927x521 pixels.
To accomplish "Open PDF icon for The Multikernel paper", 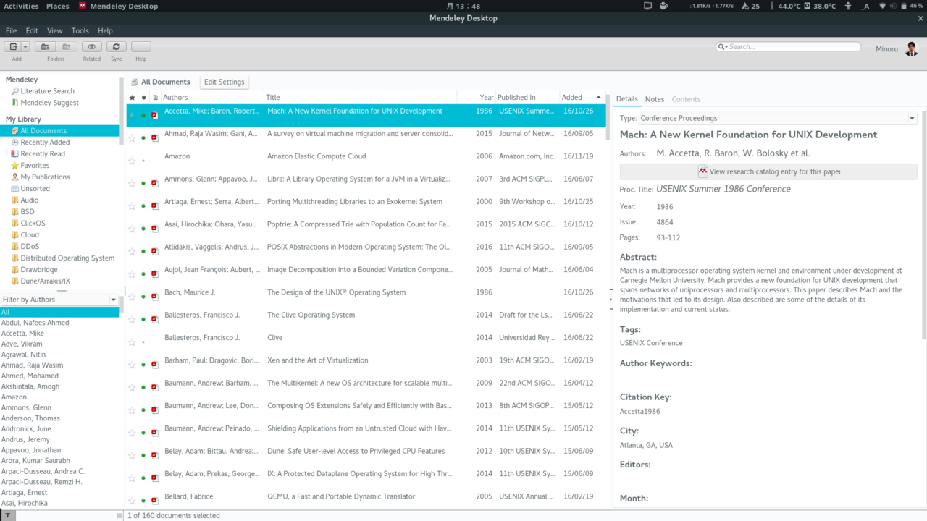I will (x=154, y=387).
